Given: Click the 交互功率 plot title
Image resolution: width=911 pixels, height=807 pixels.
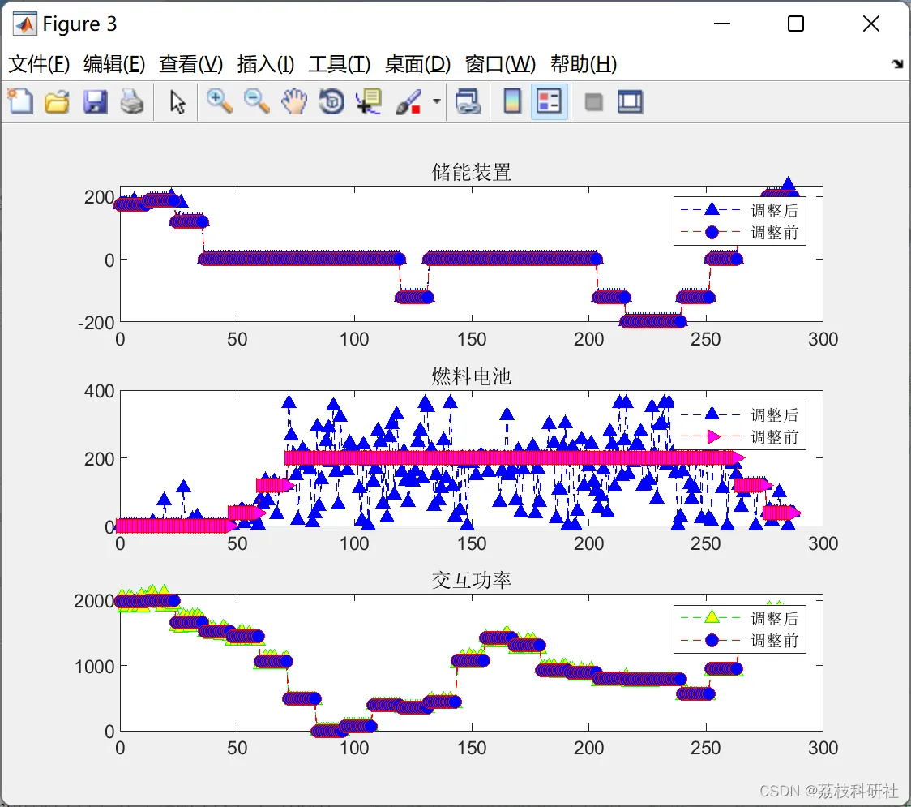Looking at the screenshot, I should pyautogui.click(x=471, y=580).
